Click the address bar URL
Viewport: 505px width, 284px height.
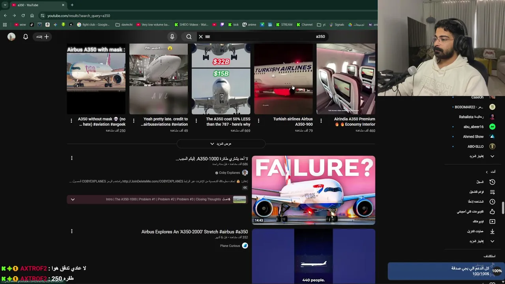(x=79, y=16)
